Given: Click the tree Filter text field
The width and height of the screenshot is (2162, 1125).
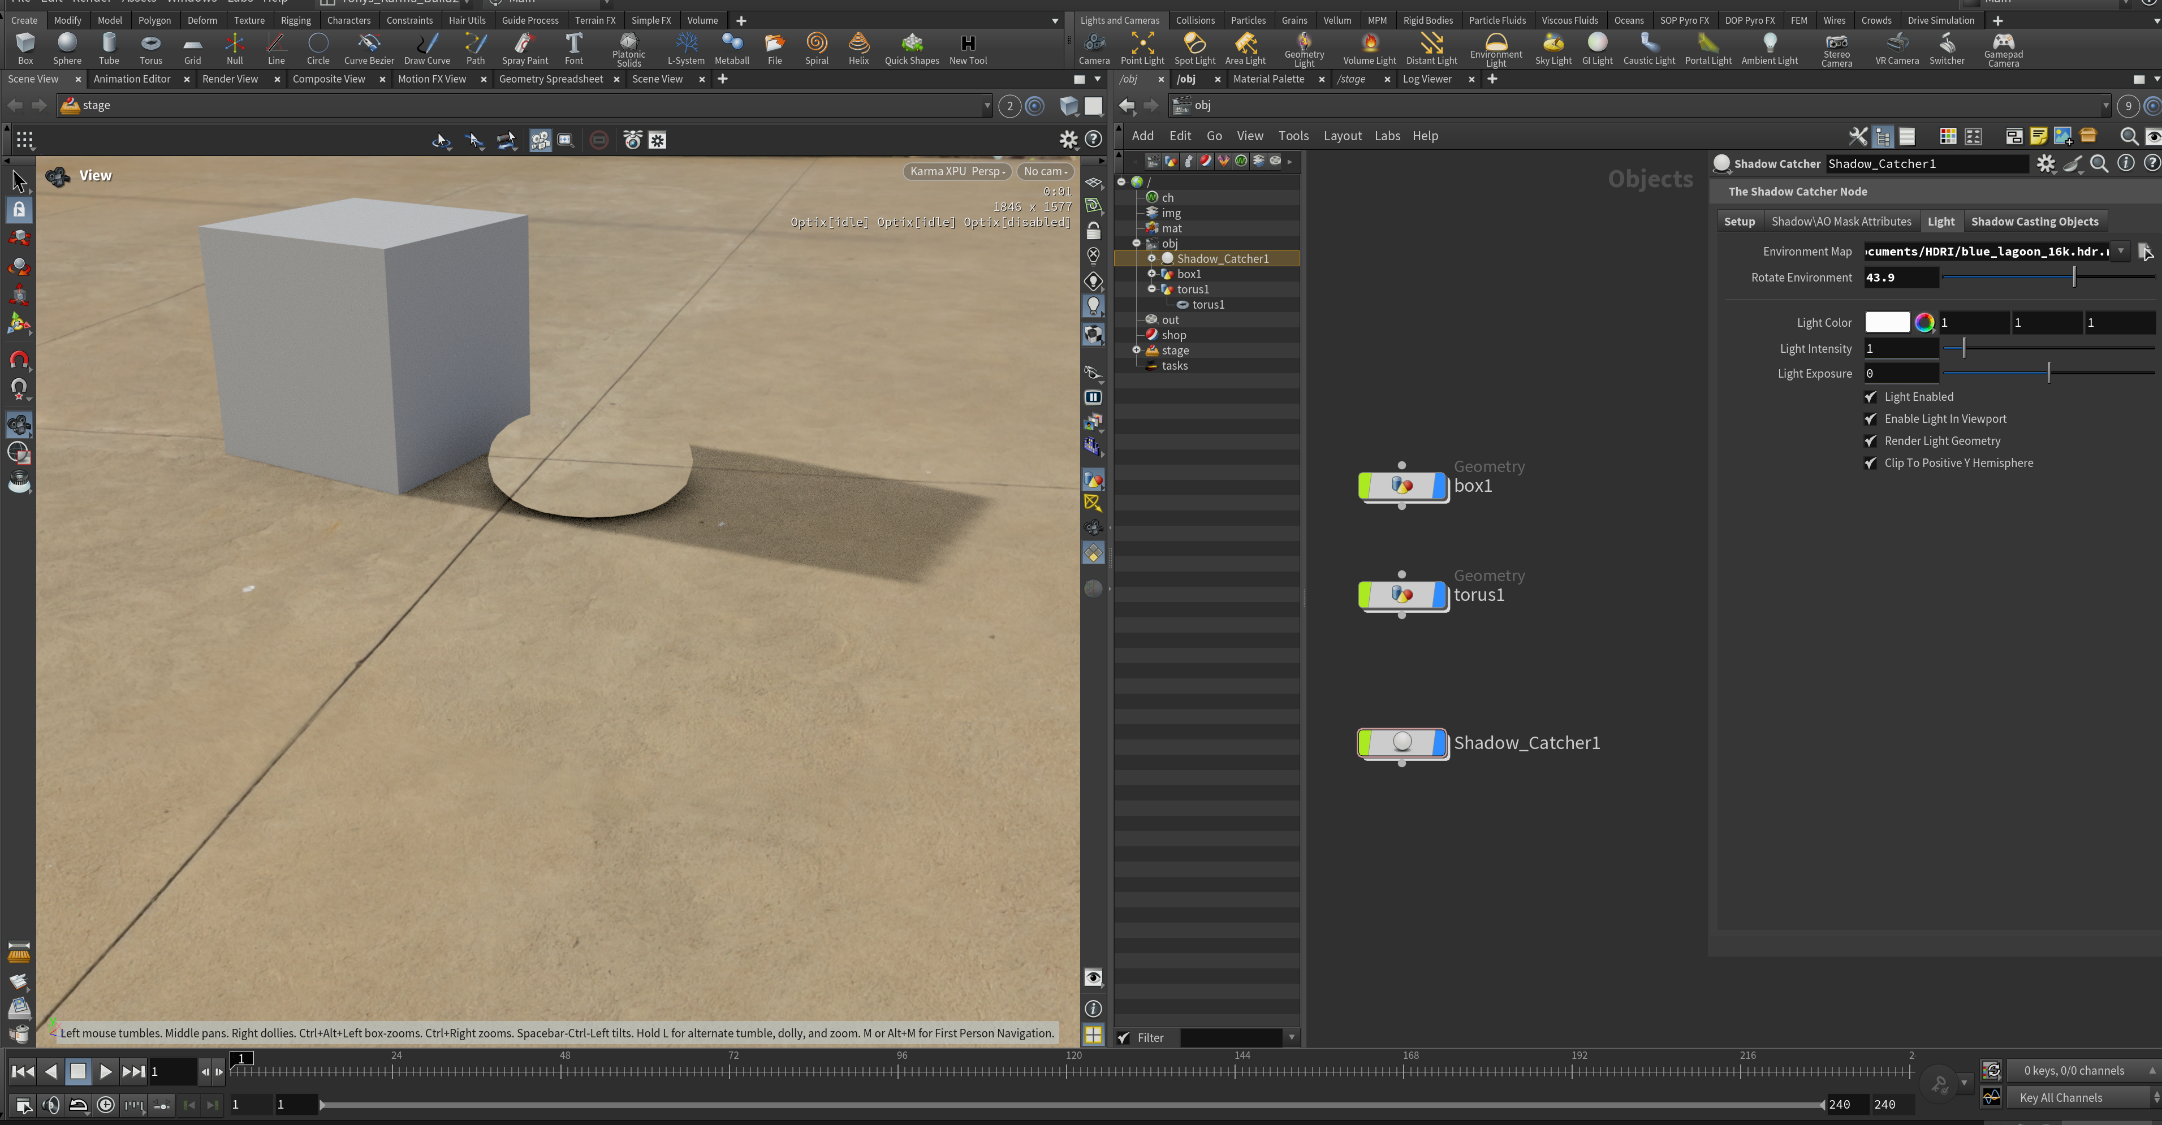Looking at the screenshot, I should point(1231,1038).
